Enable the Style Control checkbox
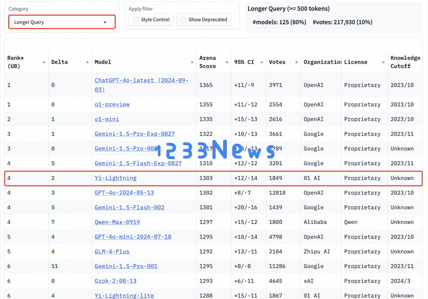This screenshot has width=428, height=299. (x=136, y=20)
